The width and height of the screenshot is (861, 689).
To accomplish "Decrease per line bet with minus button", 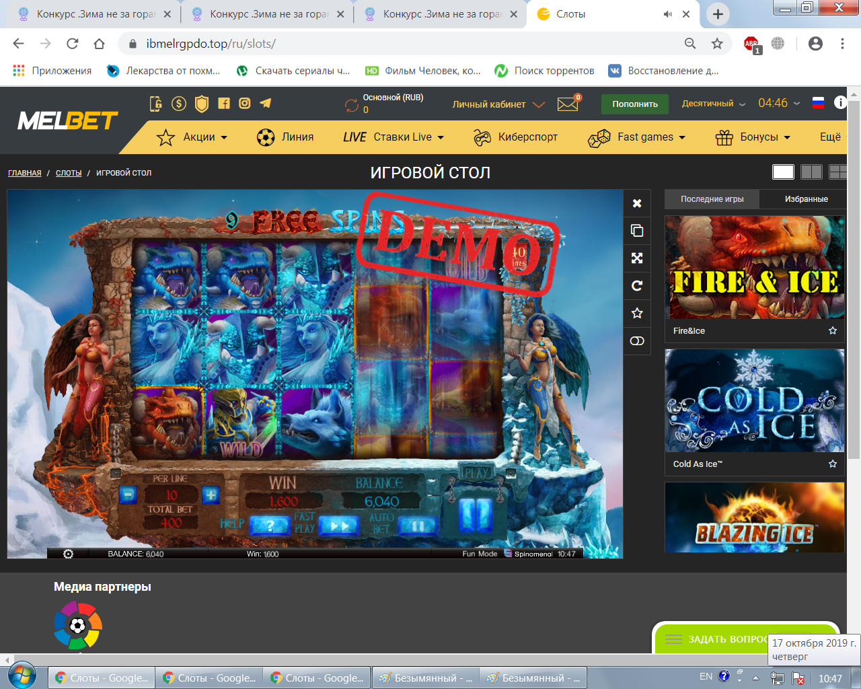I will 128,495.
